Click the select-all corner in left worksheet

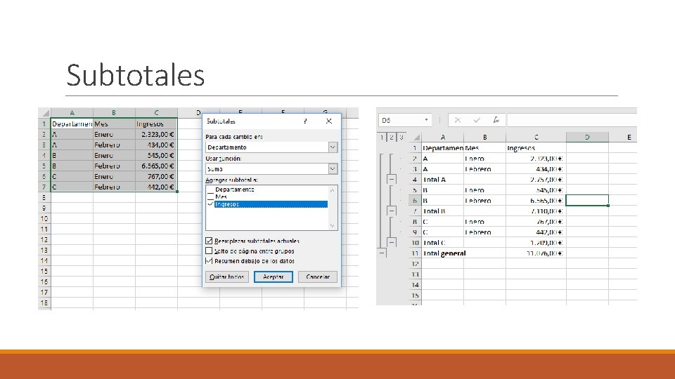(45, 113)
